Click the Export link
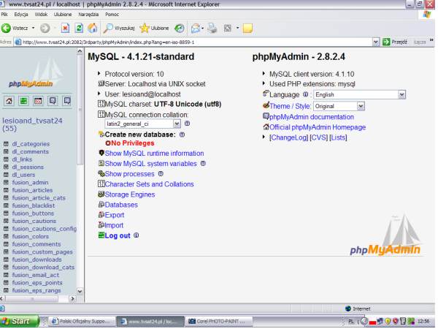The width and height of the screenshot is (438, 329). (x=115, y=215)
